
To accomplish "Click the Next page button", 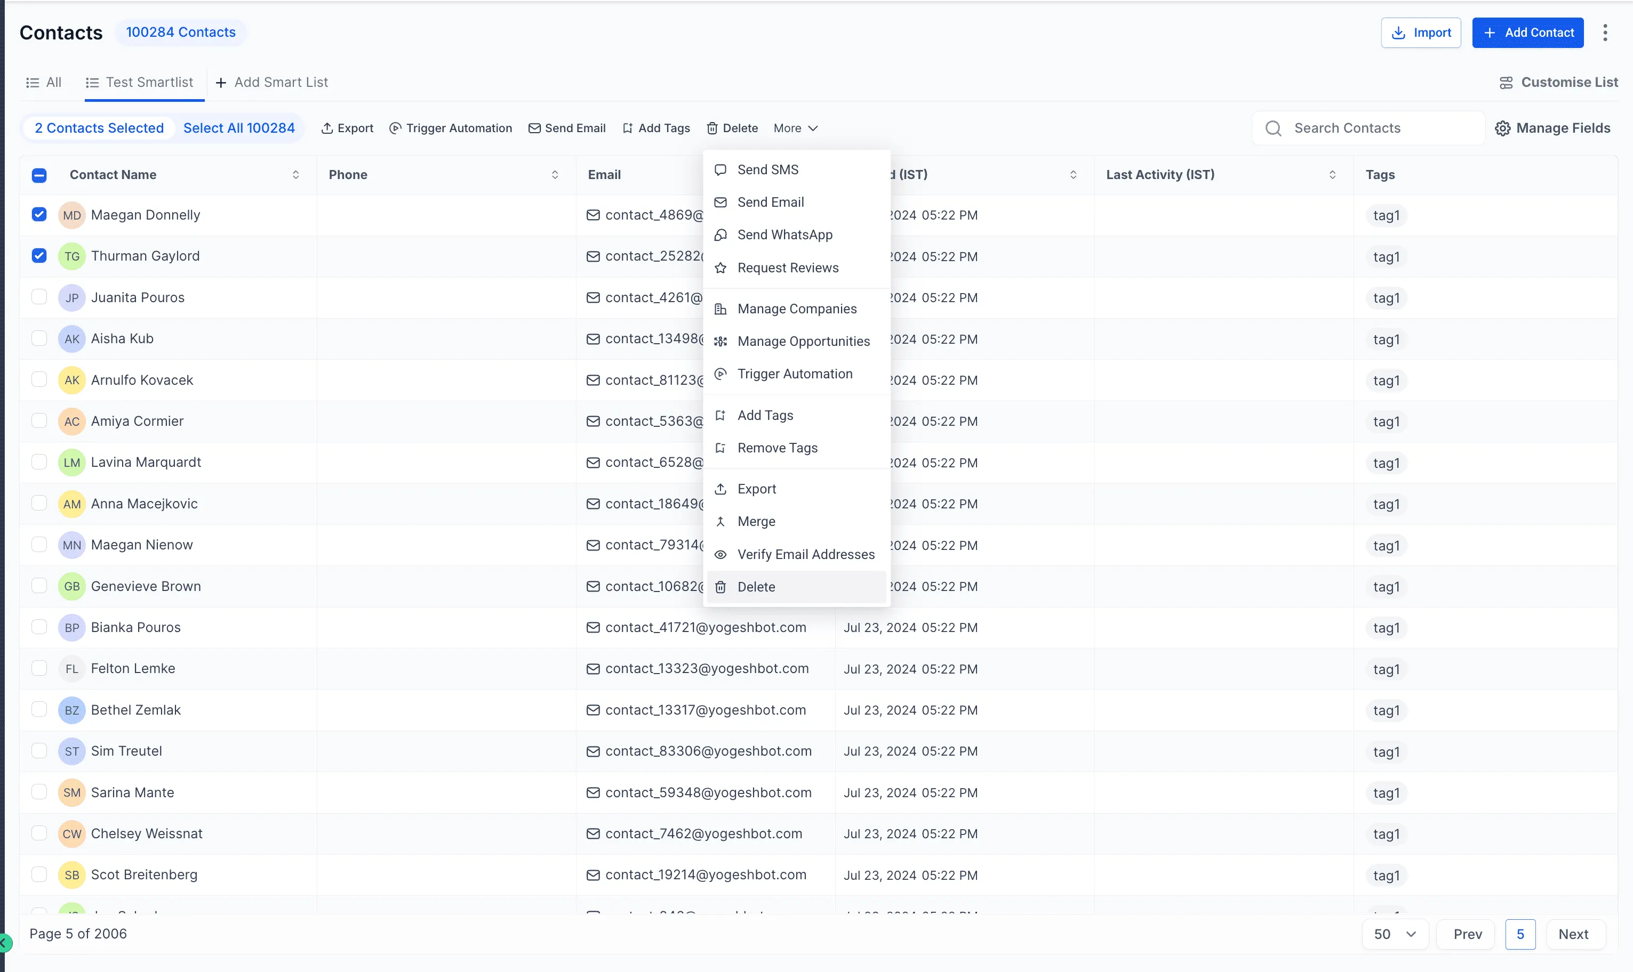I will 1574,934.
